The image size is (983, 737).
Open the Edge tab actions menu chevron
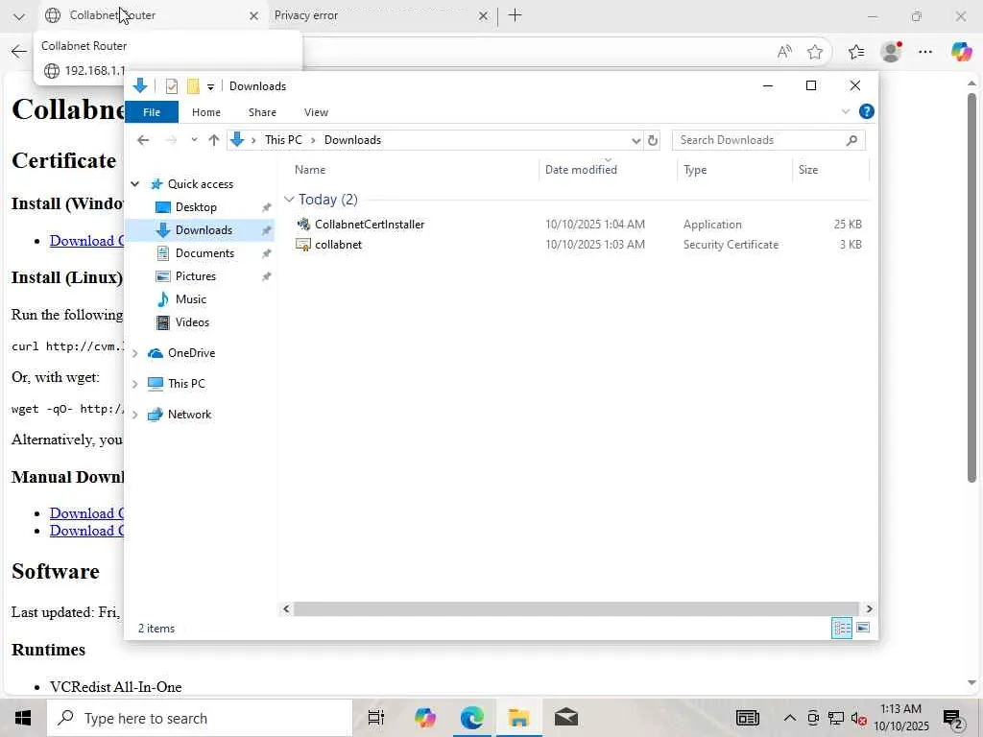(x=19, y=16)
